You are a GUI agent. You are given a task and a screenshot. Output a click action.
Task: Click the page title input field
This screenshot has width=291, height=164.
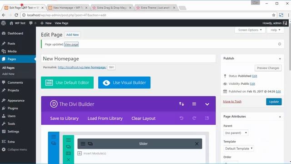128,59
